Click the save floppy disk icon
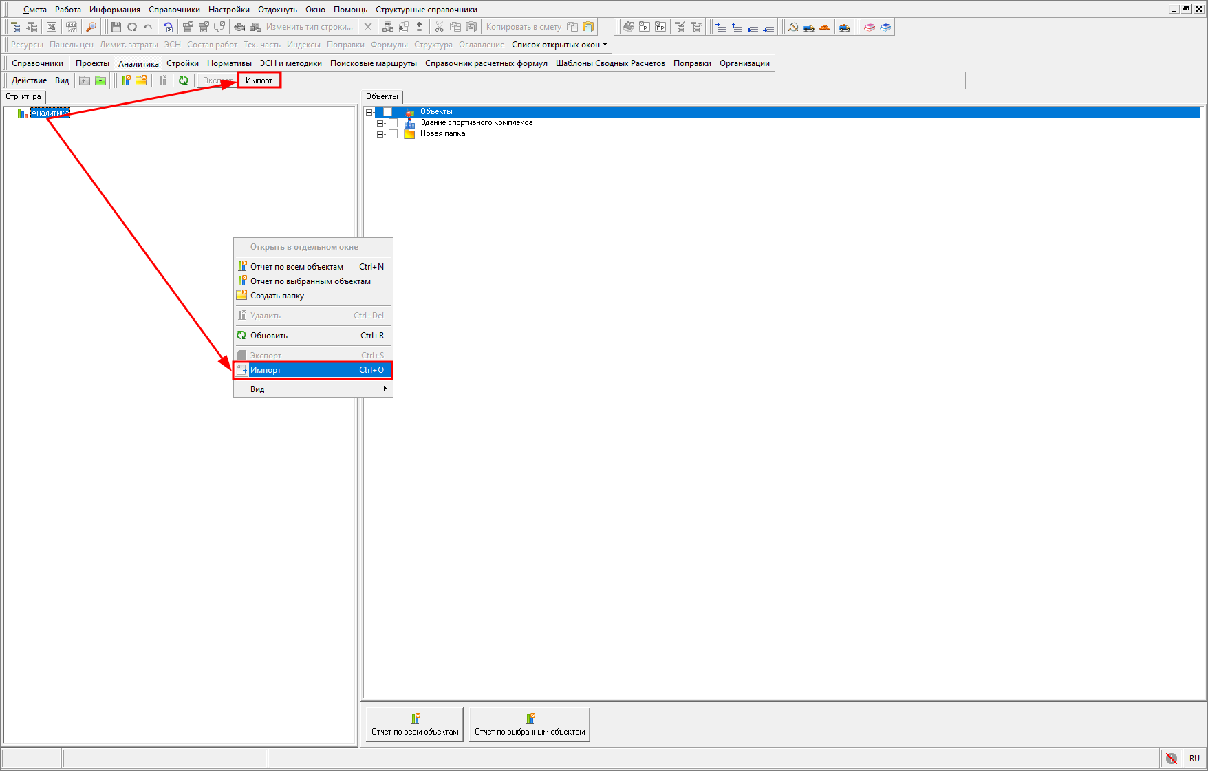 [x=116, y=27]
